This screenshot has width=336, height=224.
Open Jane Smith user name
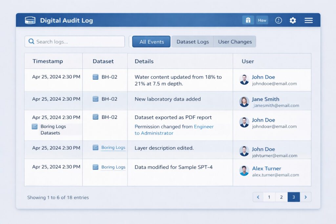click(x=265, y=99)
